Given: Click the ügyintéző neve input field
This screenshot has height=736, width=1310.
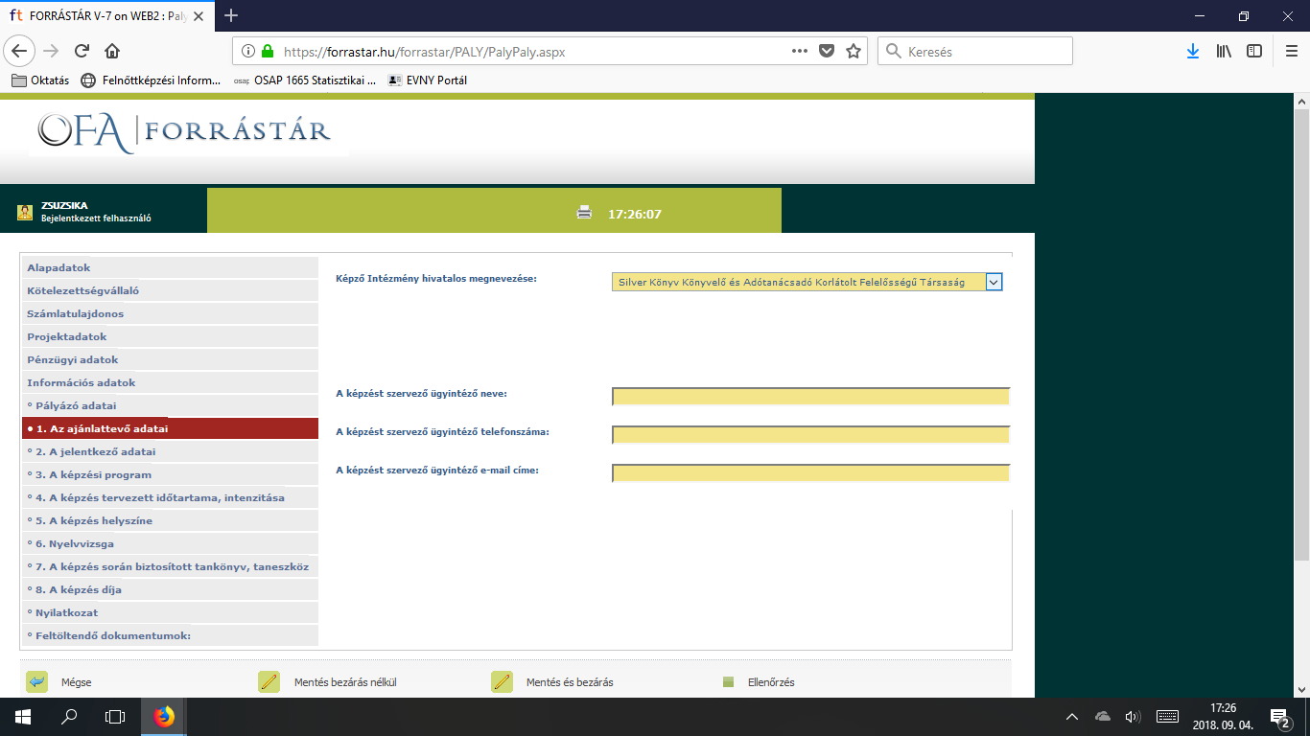Looking at the screenshot, I should click(x=811, y=397).
